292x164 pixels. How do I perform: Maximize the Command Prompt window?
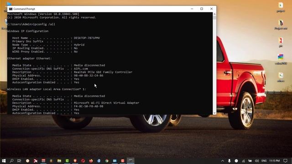(x=202, y=9)
